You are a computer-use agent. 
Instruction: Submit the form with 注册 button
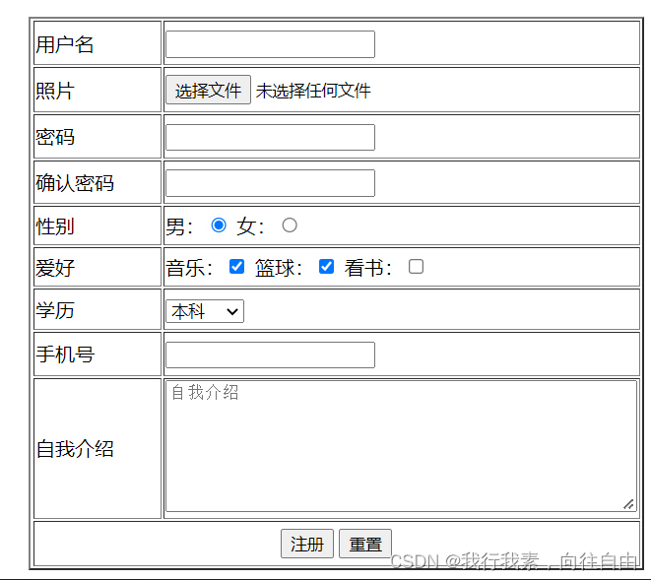(x=307, y=544)
